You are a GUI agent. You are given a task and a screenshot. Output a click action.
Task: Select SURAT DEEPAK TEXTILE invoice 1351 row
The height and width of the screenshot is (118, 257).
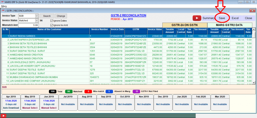click(x=127, y=51)
